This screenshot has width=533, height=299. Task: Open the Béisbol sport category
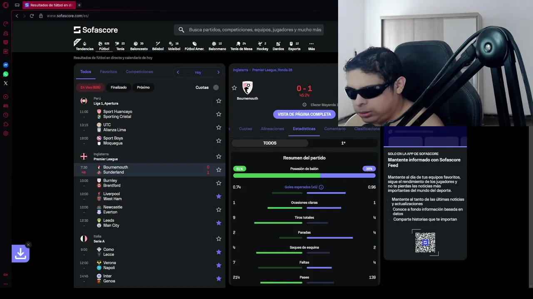[x=158, y=46]
